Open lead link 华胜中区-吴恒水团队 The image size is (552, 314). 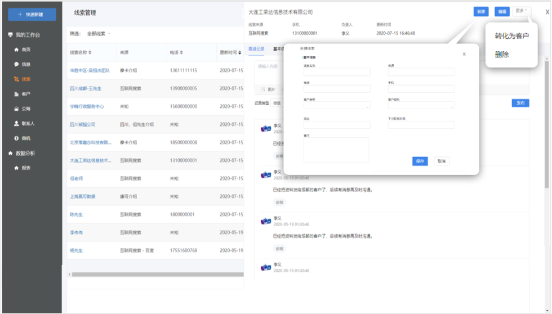(x=90, y=70)
